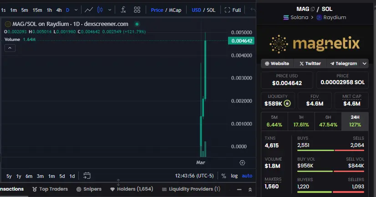
Task: Expand more social links dropdown
Action: [x=365, y=64]
